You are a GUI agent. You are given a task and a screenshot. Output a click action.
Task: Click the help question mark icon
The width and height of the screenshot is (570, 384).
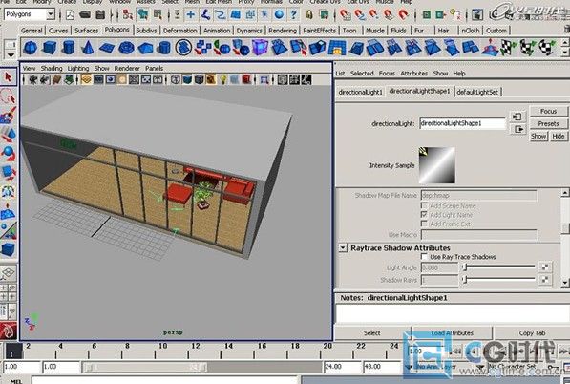click(x=293, y=14)
